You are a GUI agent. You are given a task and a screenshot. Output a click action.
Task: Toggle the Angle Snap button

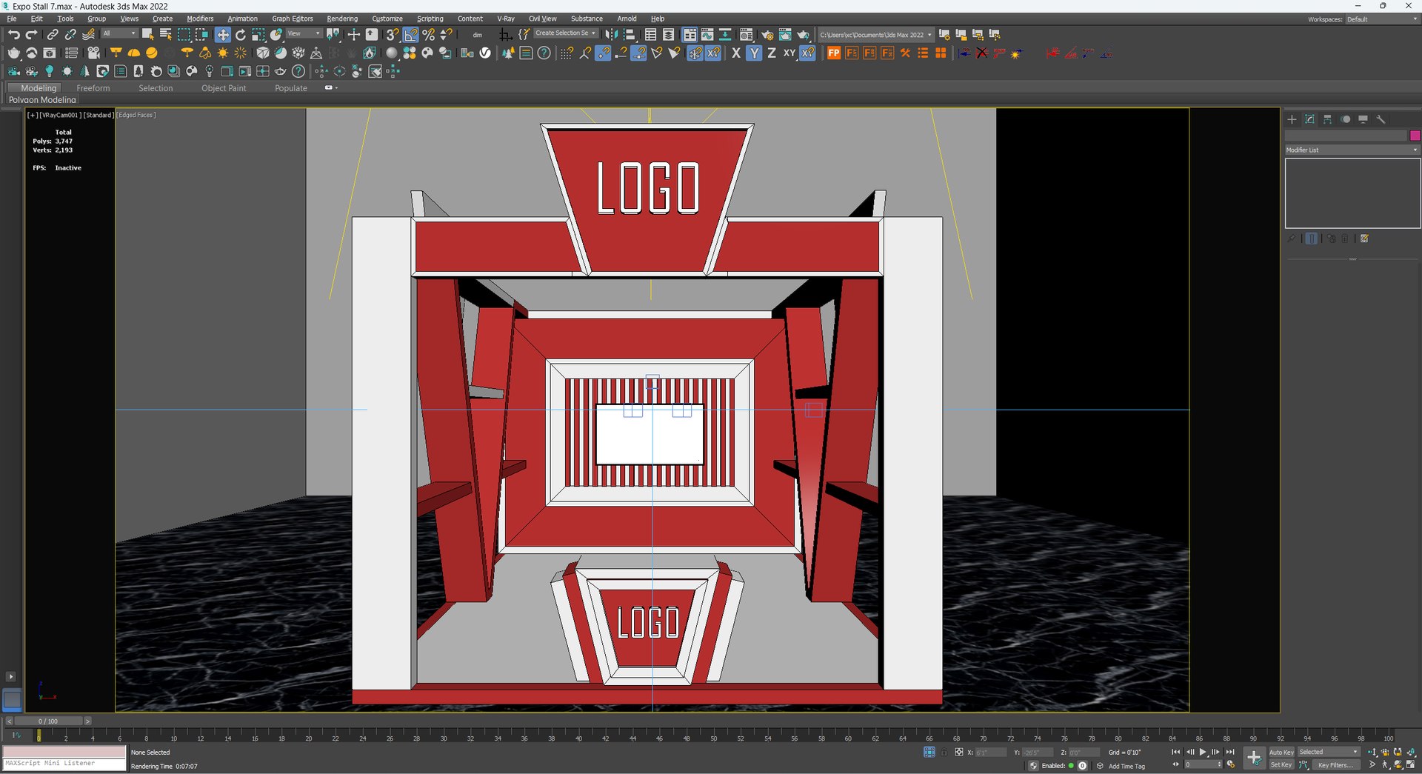click(x=410, y=35)
